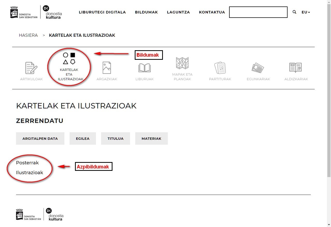Focus the search text field in header
Viewport: 331px width, 227px height.
click(x=258, y=12)
